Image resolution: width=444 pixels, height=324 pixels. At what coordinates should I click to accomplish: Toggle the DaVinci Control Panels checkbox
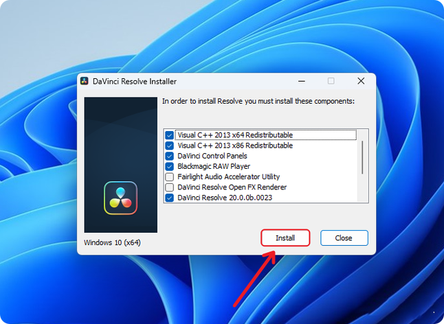[169, 156]
